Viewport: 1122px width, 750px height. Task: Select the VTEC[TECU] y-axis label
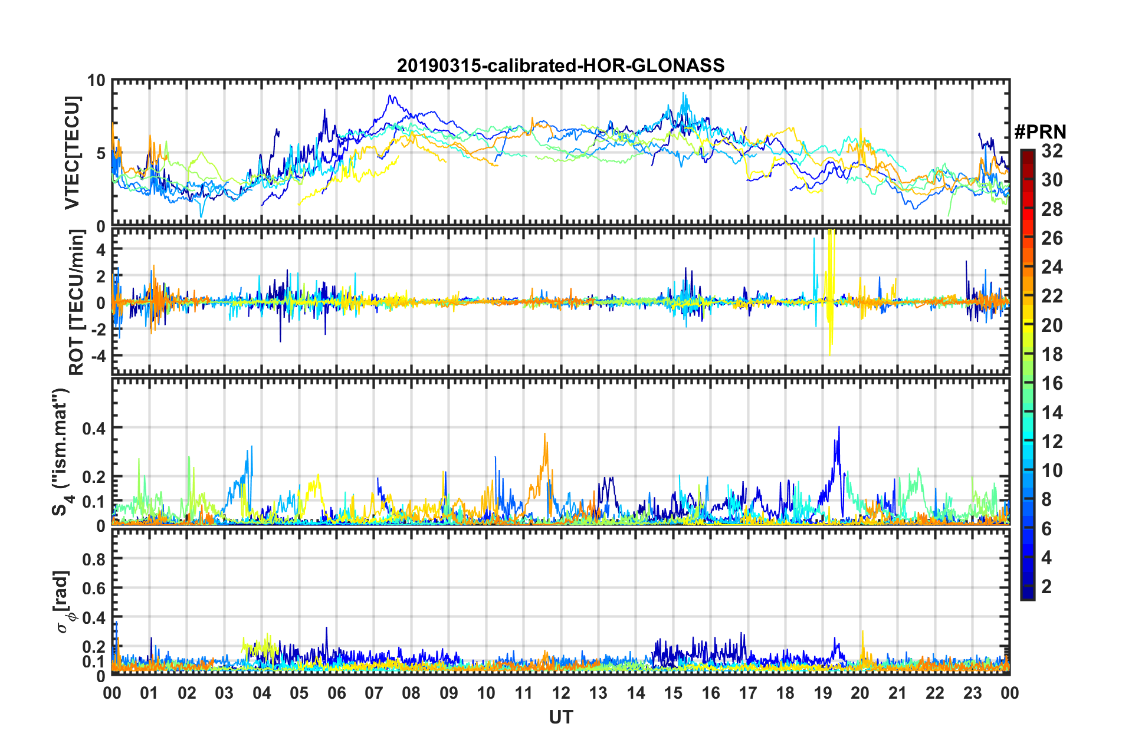click(x=72, y=153)
